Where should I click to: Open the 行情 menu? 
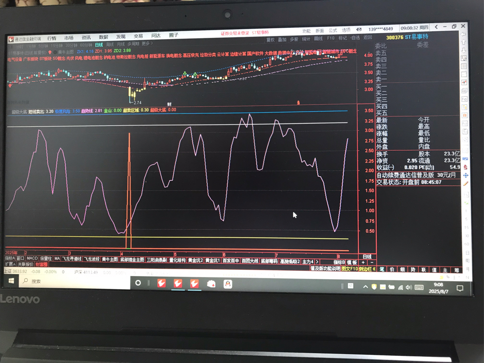52,38
